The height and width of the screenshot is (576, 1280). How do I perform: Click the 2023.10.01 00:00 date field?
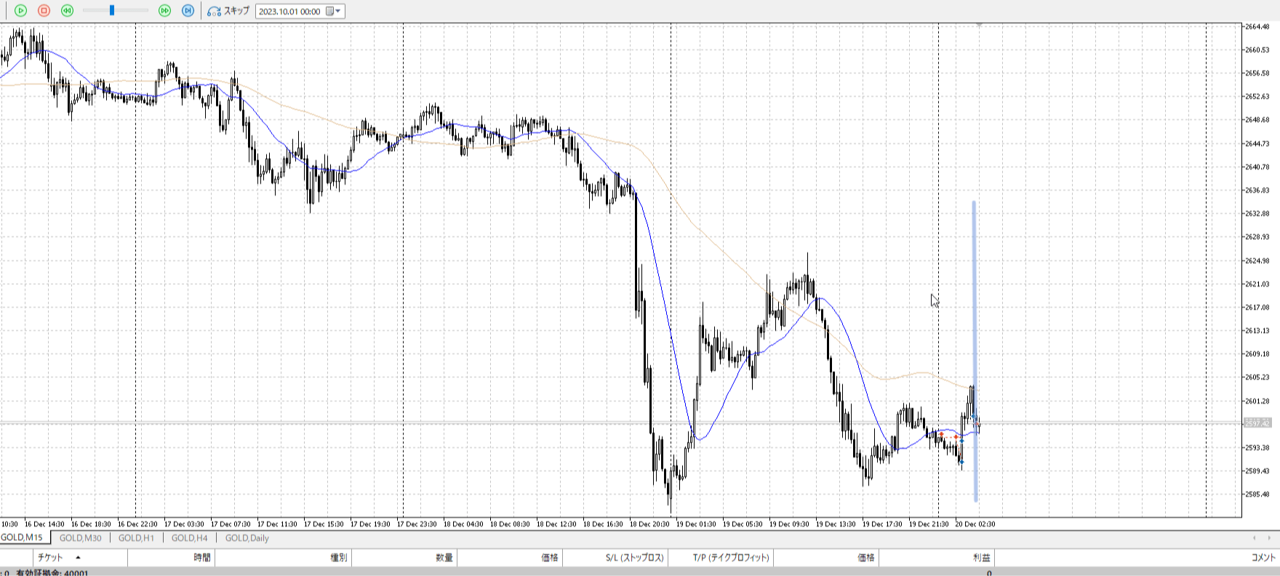click(289, 12)
